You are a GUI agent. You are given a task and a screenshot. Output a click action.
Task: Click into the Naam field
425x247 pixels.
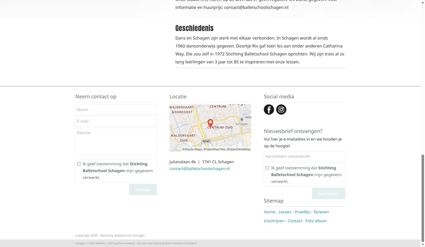pos(116,110)
